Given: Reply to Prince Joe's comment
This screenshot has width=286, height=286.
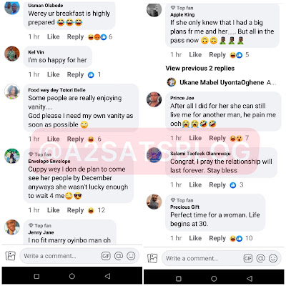Looking at the screenshot, I should 217,138.
